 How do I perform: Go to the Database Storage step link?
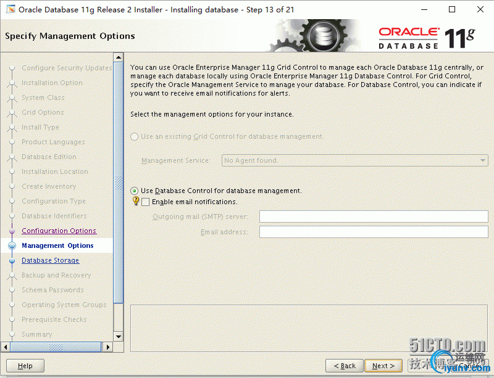51,260
